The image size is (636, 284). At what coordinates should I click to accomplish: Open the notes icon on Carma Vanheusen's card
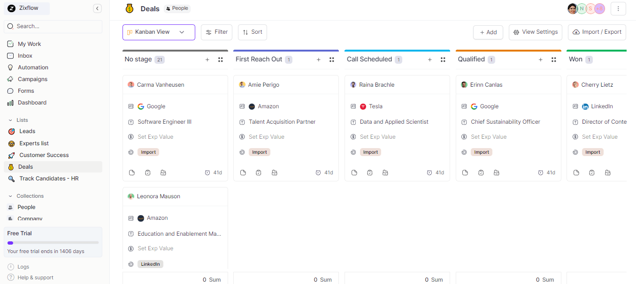coord(131,172)
